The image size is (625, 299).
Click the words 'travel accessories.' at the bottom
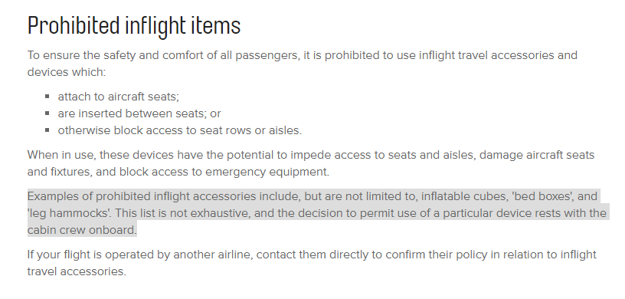tap(77, 271)
